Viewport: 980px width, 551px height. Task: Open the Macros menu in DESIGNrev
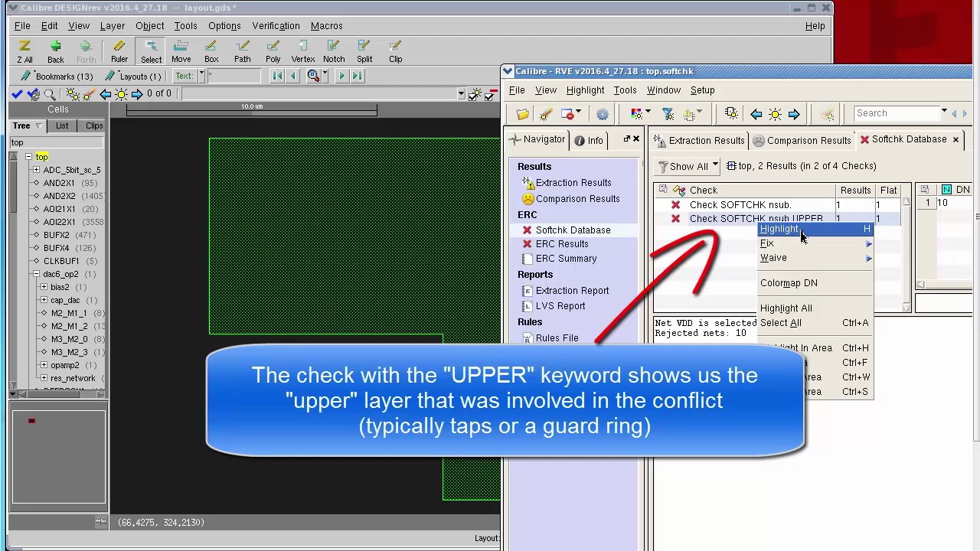click(x=326, y=26)
